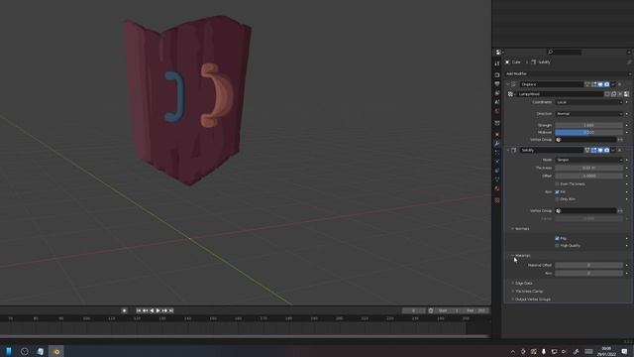Open the Physics properties tab
The height and width of the screenshot is (357, 634).
[x=497, y=161]
